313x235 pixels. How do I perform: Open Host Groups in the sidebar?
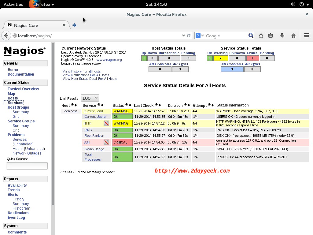click(18, 107)
